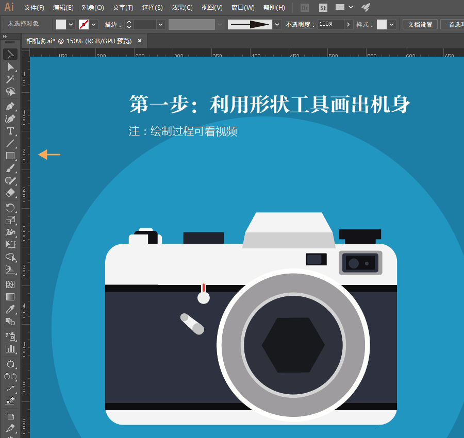Viewport: 464px width, 438px height.
Task: Select the Artboard tool
Action: (10, 416)
